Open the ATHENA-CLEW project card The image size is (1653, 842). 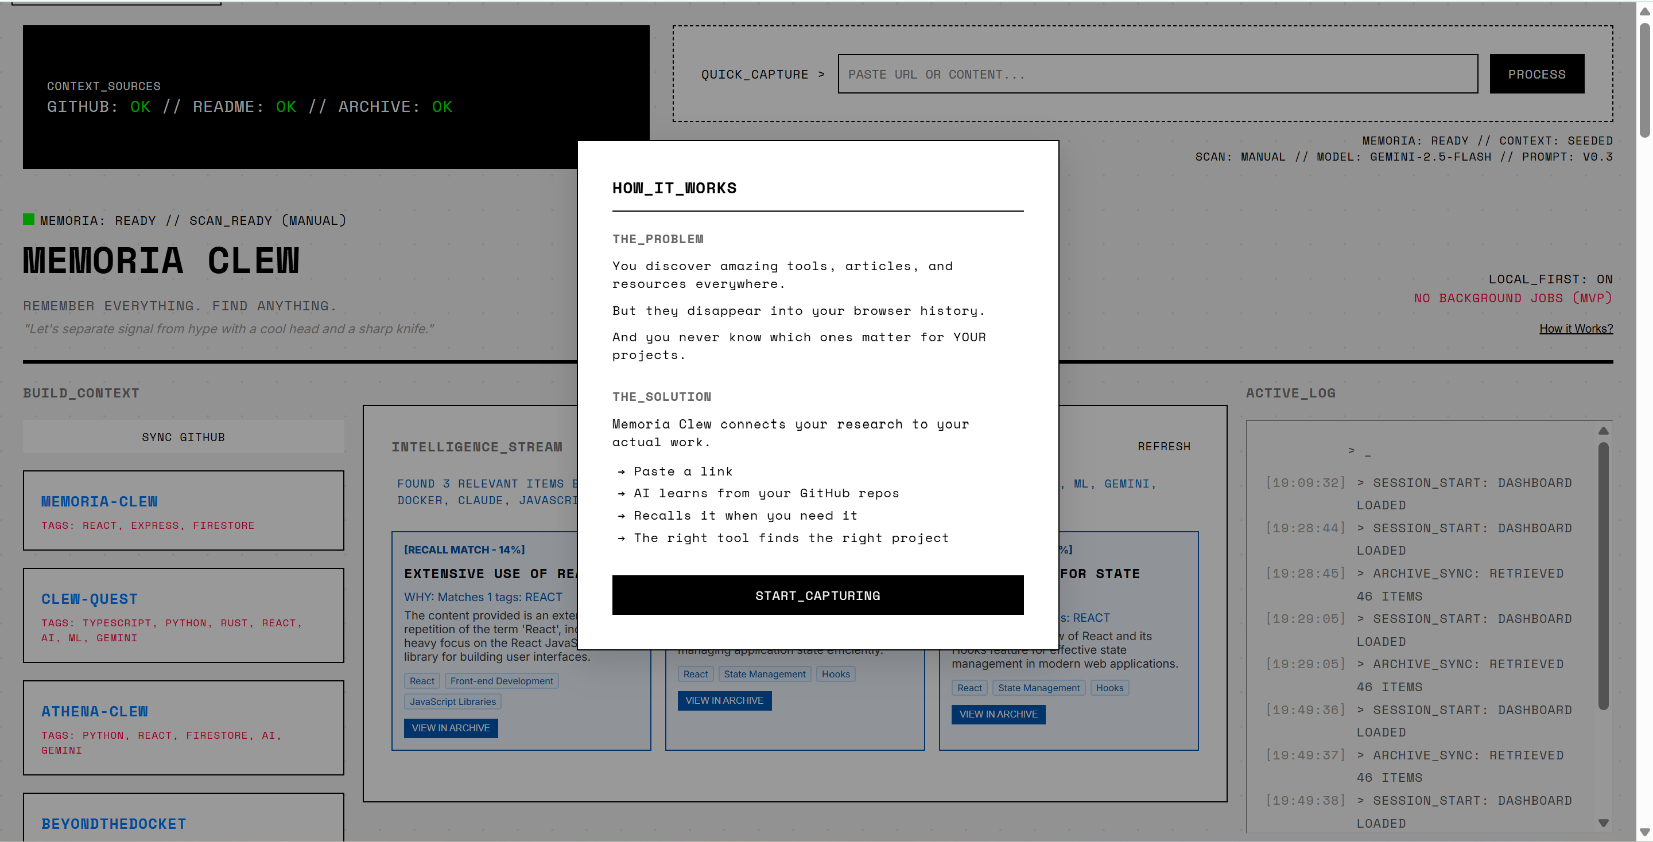[x=183, y=727]
